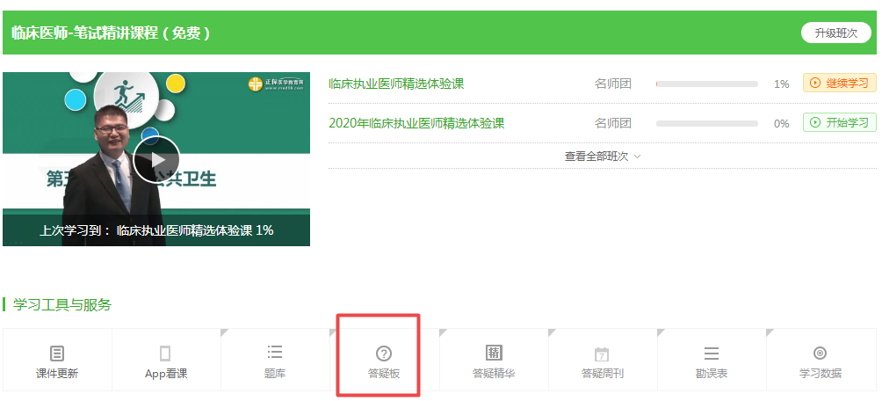Open 临床执业医师精选体验课 course link
882x401 pixels.
point(396,84)
